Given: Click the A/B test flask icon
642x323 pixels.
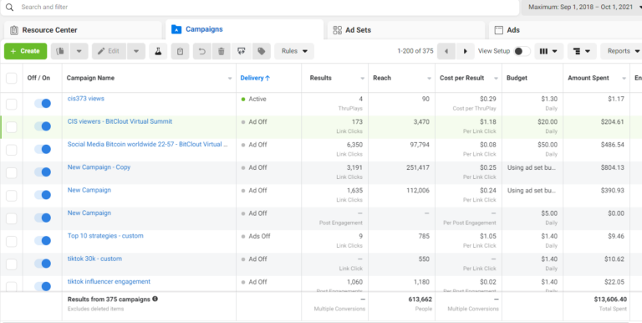Looking at the screenshot, I should point(158,51).
